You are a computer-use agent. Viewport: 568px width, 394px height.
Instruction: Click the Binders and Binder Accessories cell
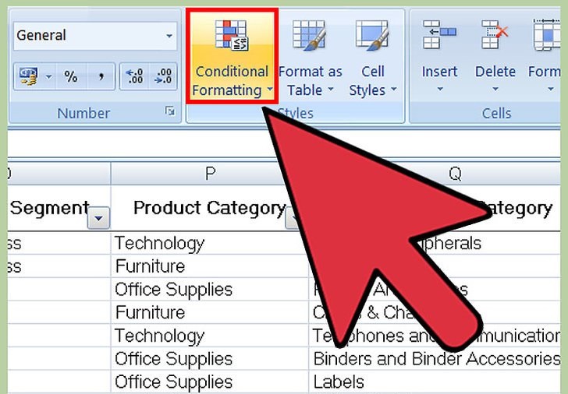(x=437, y=359)
